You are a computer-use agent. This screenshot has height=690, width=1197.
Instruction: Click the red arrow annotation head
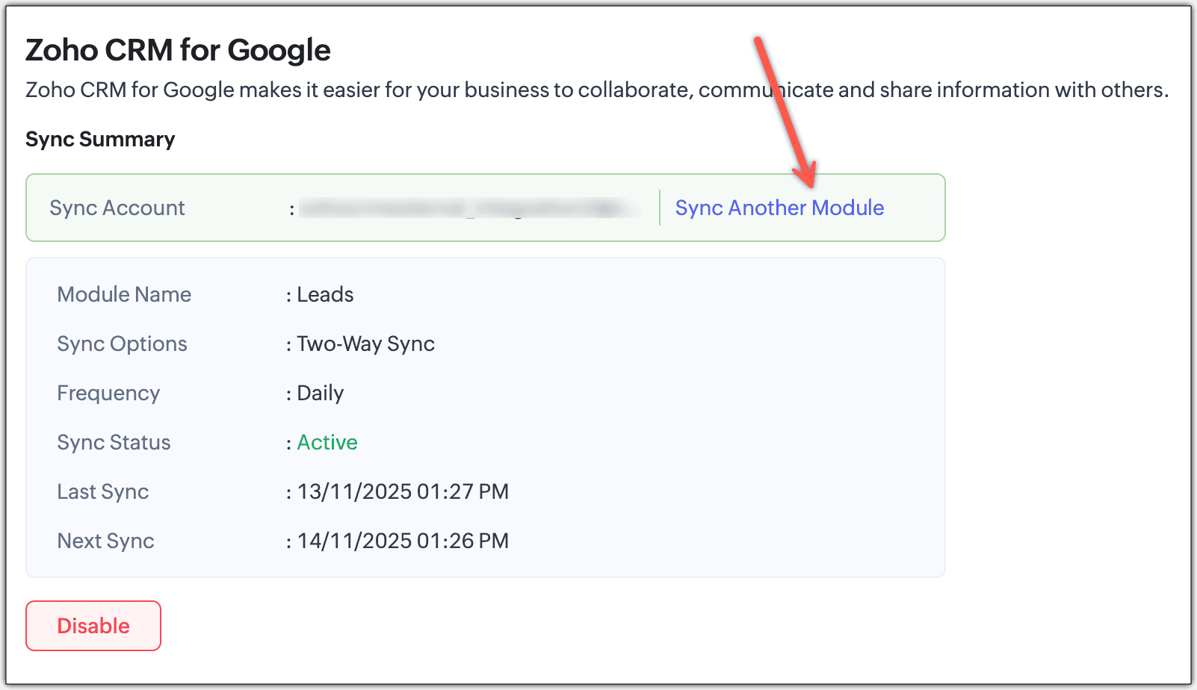(807, 176)
